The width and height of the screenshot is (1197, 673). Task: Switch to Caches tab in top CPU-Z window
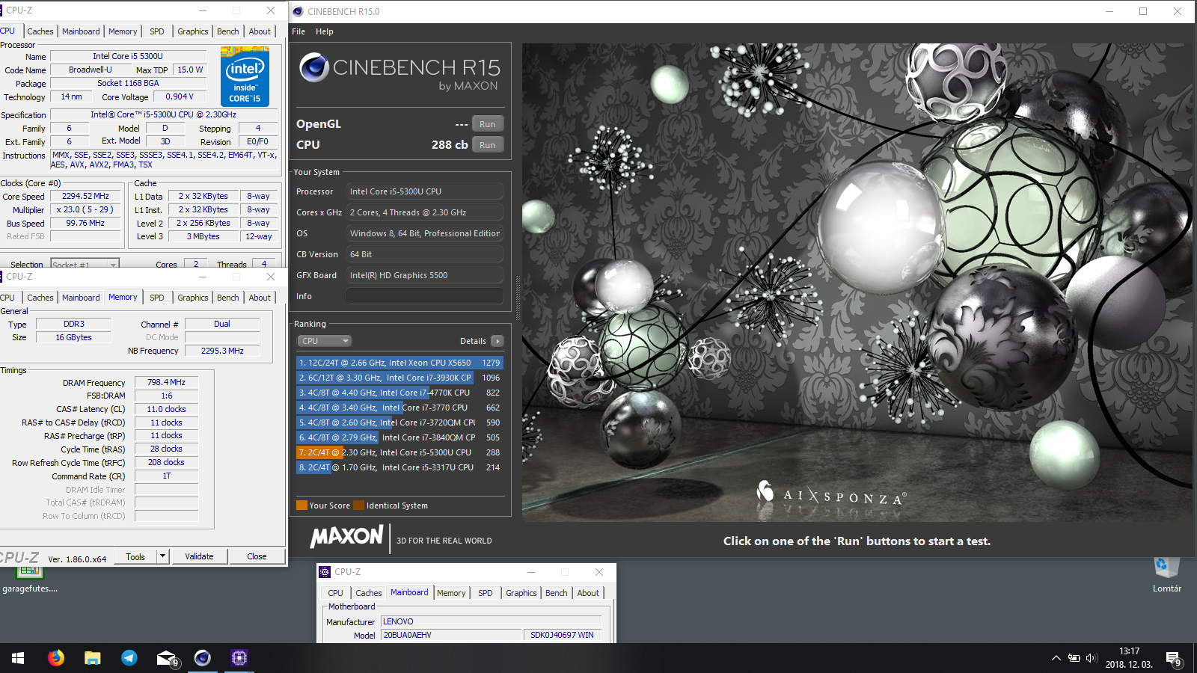[40, 31]
